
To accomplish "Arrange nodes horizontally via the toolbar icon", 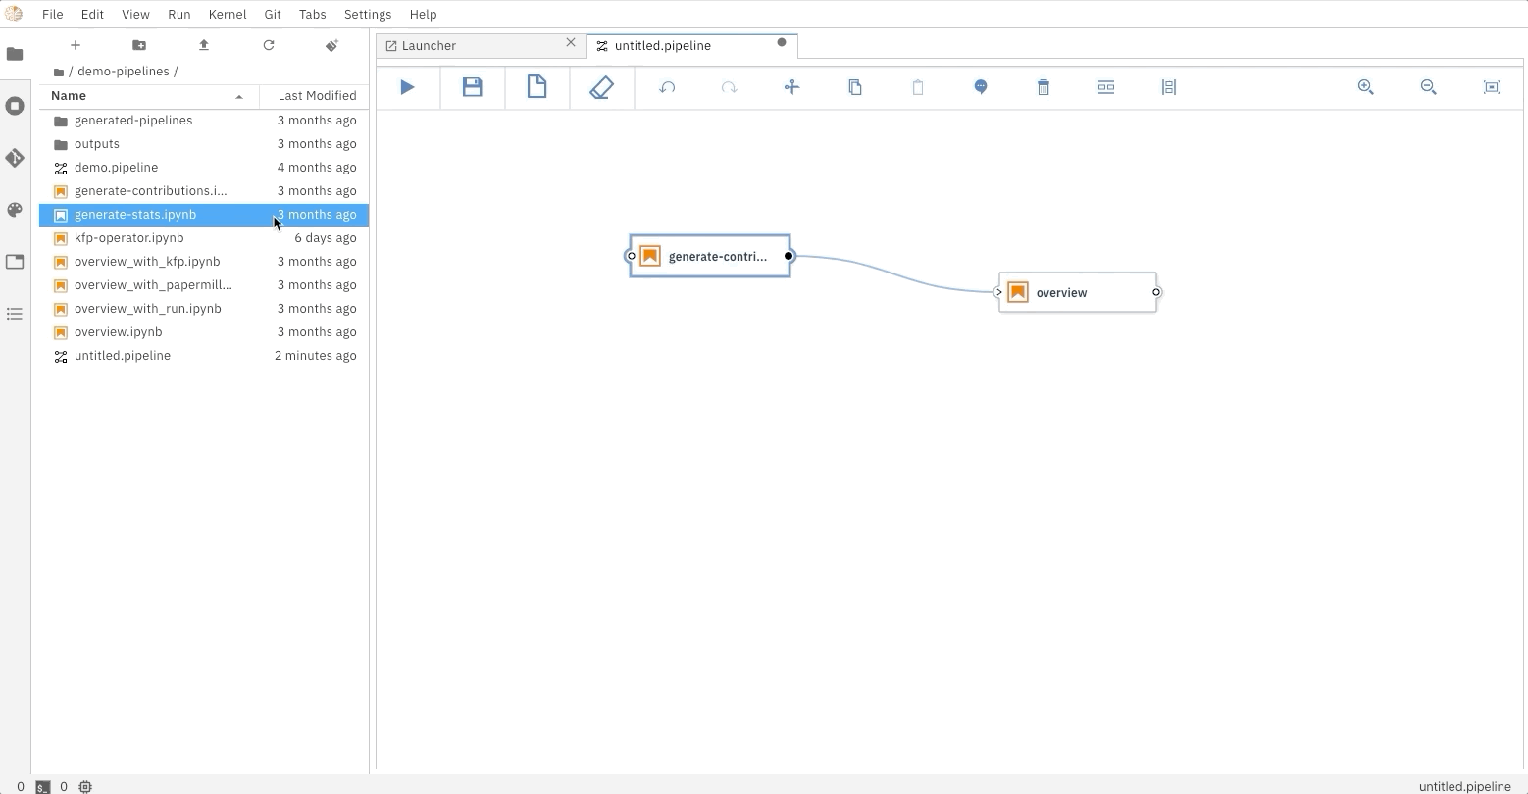I will [1106, 87].
